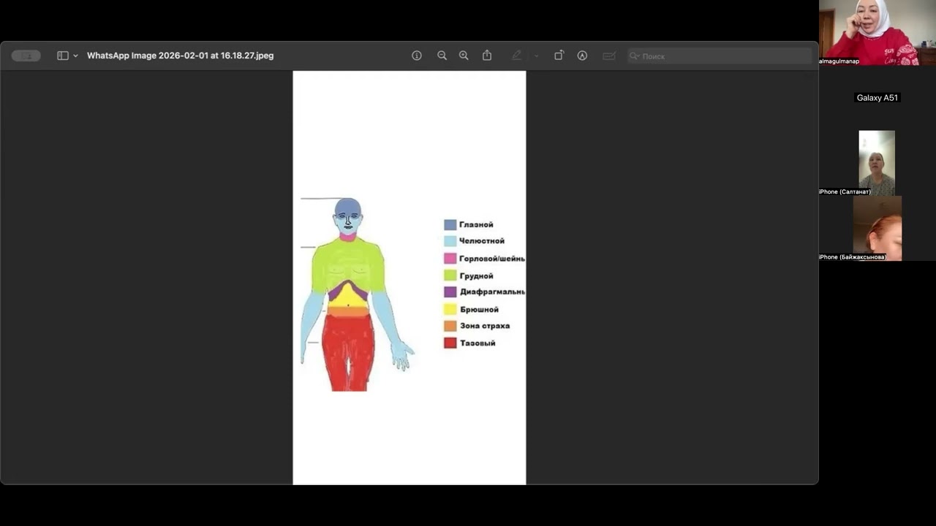Click the file title WhatsApp Image 2026-02-01
936x526 pixels.
tap(180, 56)
